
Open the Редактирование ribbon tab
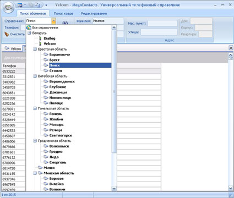click(94, 13)
